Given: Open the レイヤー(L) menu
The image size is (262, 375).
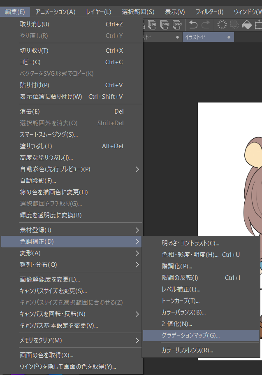Looking at the screenshot, I should 98,12.
